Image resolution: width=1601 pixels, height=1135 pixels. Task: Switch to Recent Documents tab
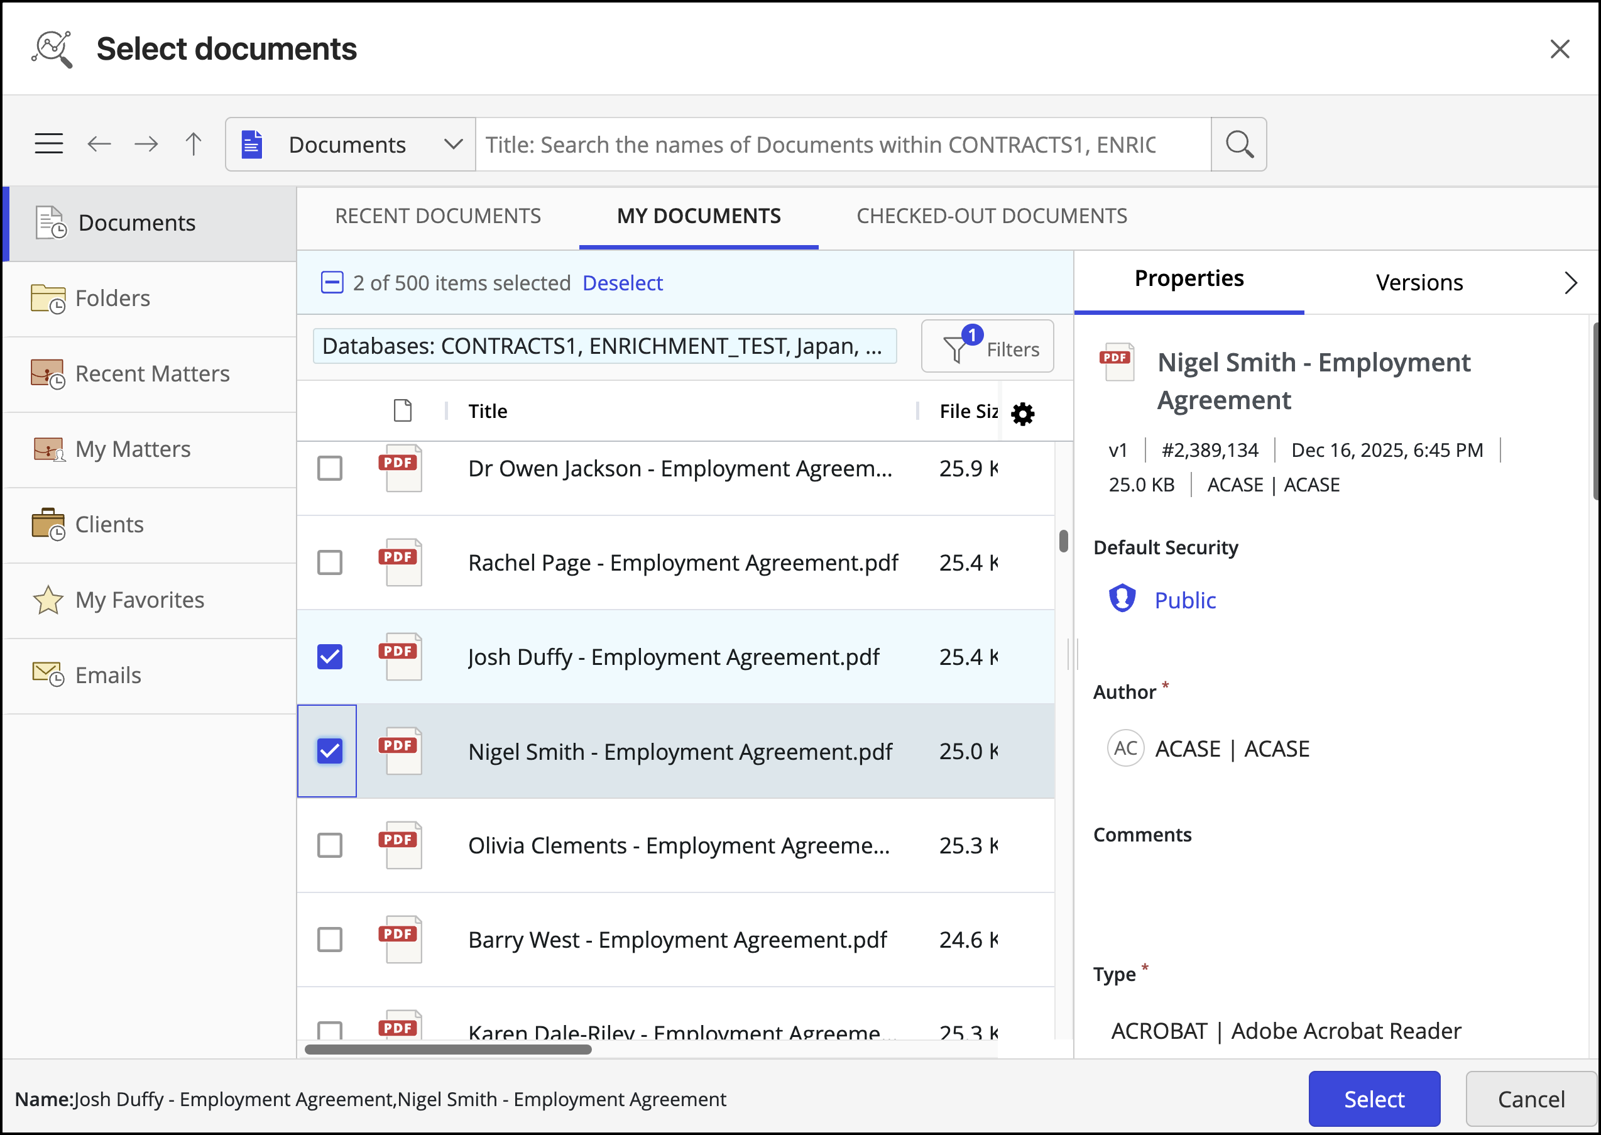(x=437, y=216)
